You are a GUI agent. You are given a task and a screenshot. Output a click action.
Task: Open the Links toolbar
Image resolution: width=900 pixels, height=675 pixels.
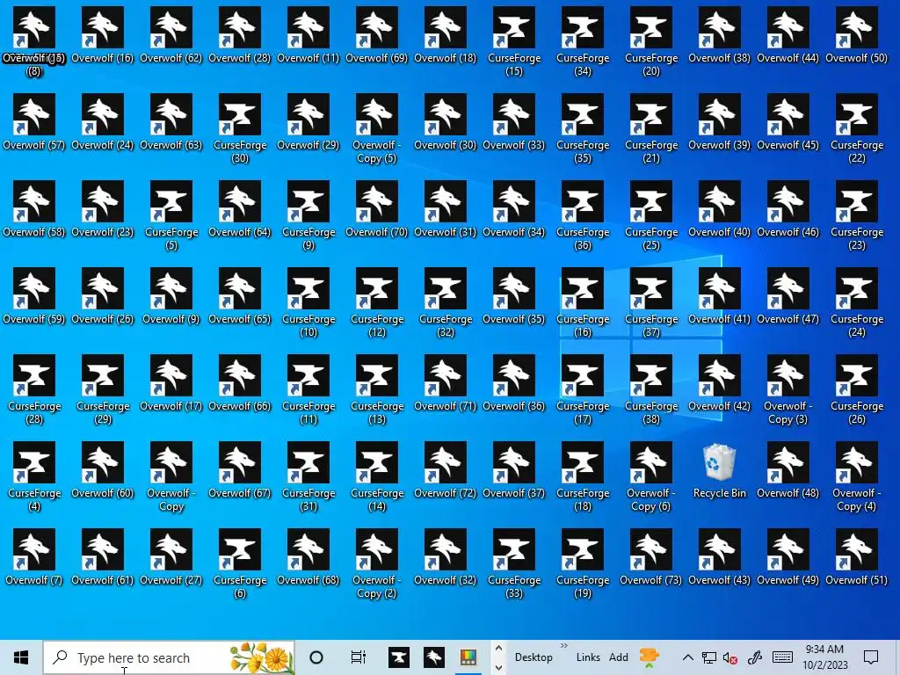[x=588, y=657]
